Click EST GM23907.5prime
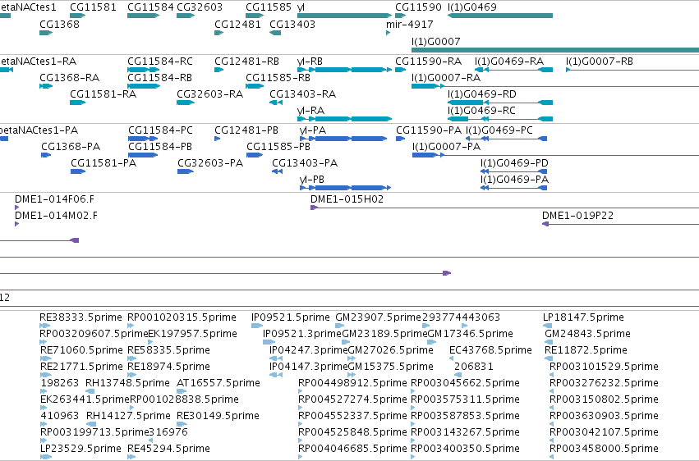 click(x=378, y=317)
